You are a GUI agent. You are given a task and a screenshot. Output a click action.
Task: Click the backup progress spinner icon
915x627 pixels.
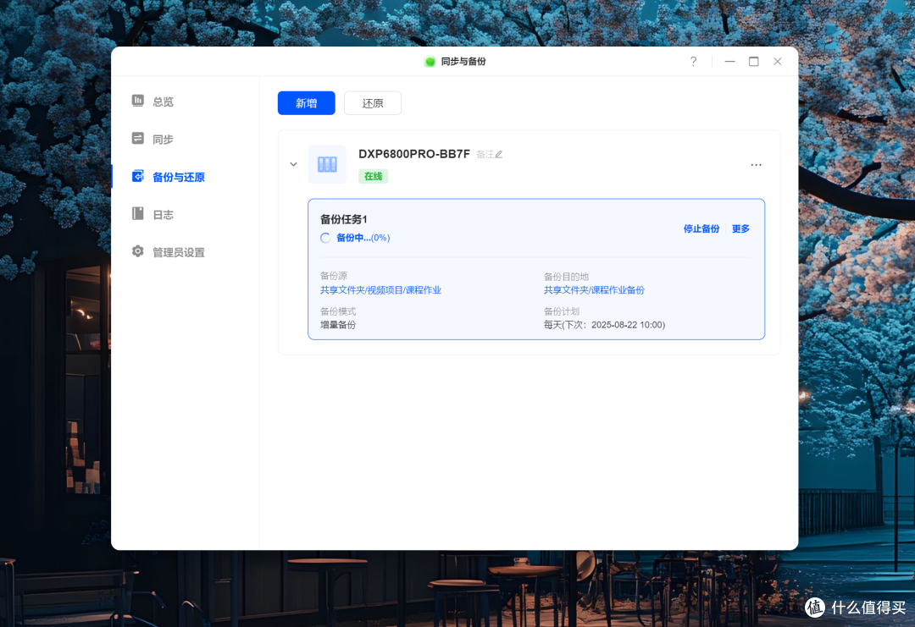(325, 238)
